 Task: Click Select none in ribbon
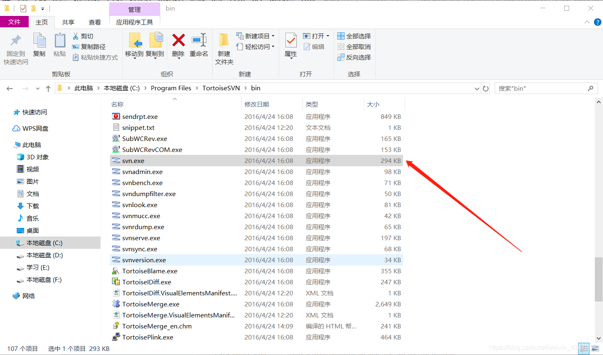(x=354, y=47)
